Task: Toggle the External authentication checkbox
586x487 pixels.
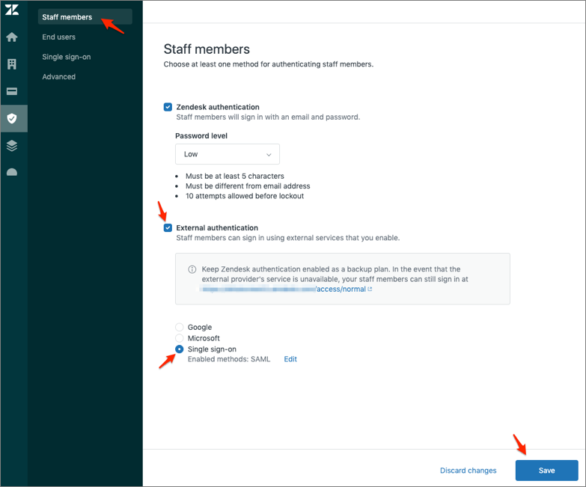Action: pyautogui.click(x=168, y=227)
